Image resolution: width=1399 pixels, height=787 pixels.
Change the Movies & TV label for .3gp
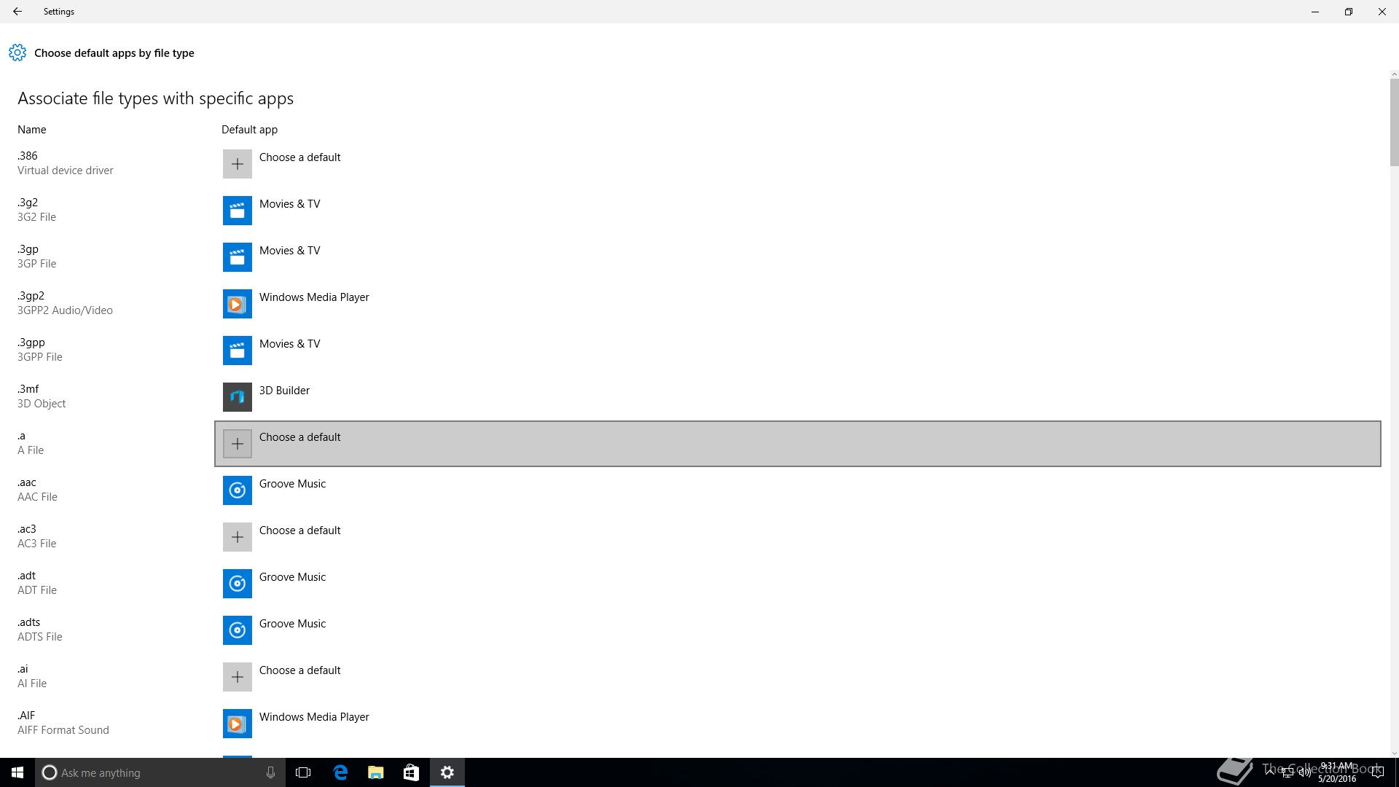point(289,251)
